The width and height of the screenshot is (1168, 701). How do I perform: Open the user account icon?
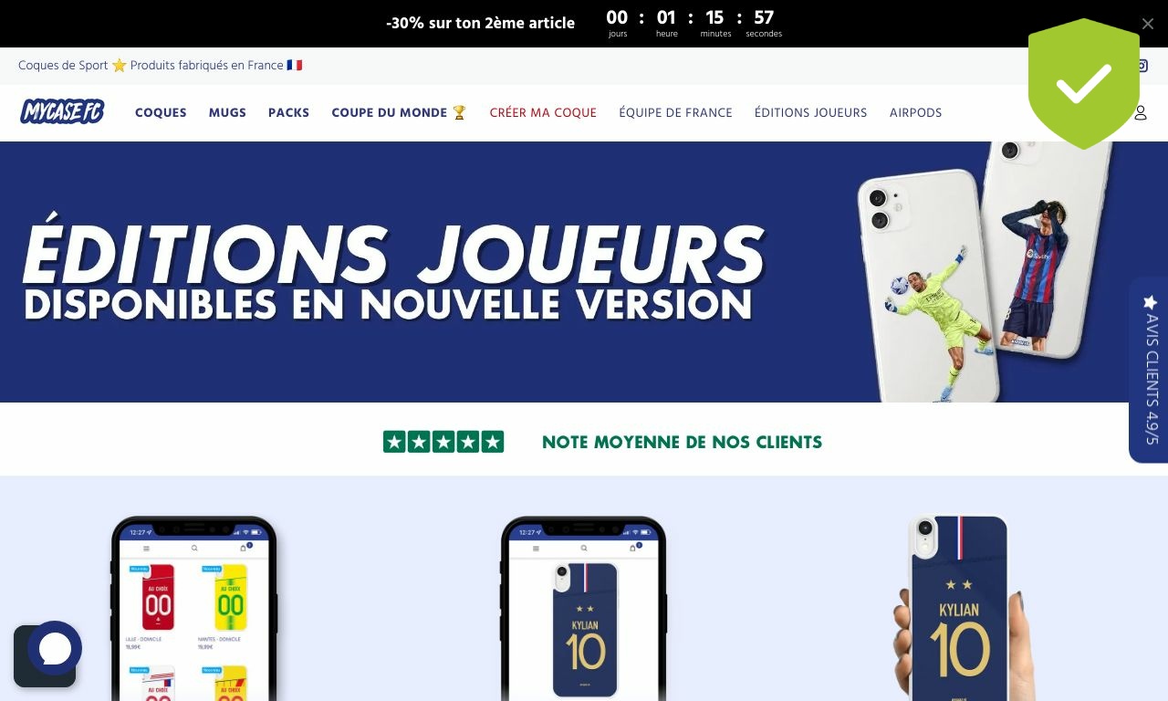(x=1141, y=113)
